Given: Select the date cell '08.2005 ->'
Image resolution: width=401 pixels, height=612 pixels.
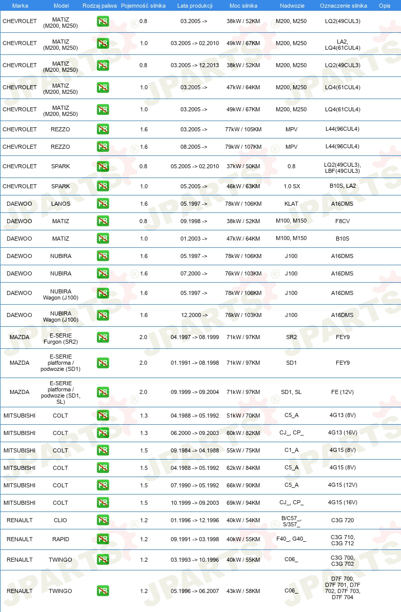Looking at the screenshot, I should [194, 147].
